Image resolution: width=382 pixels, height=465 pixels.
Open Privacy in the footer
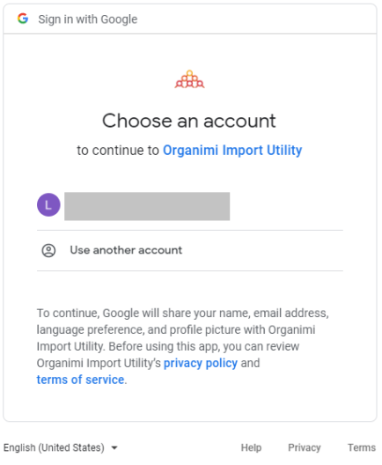point(305,447)
